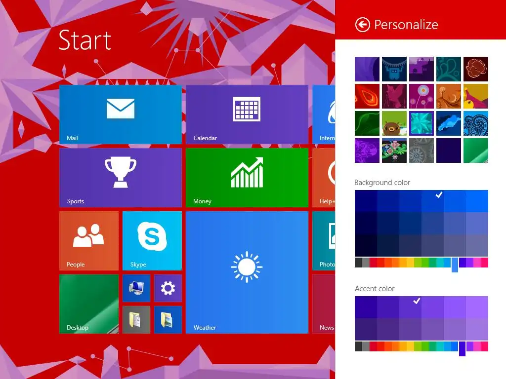Launch the Skype tile
Image resolution: width=506 pixels, height=379 pixels.
pos(152,241)
